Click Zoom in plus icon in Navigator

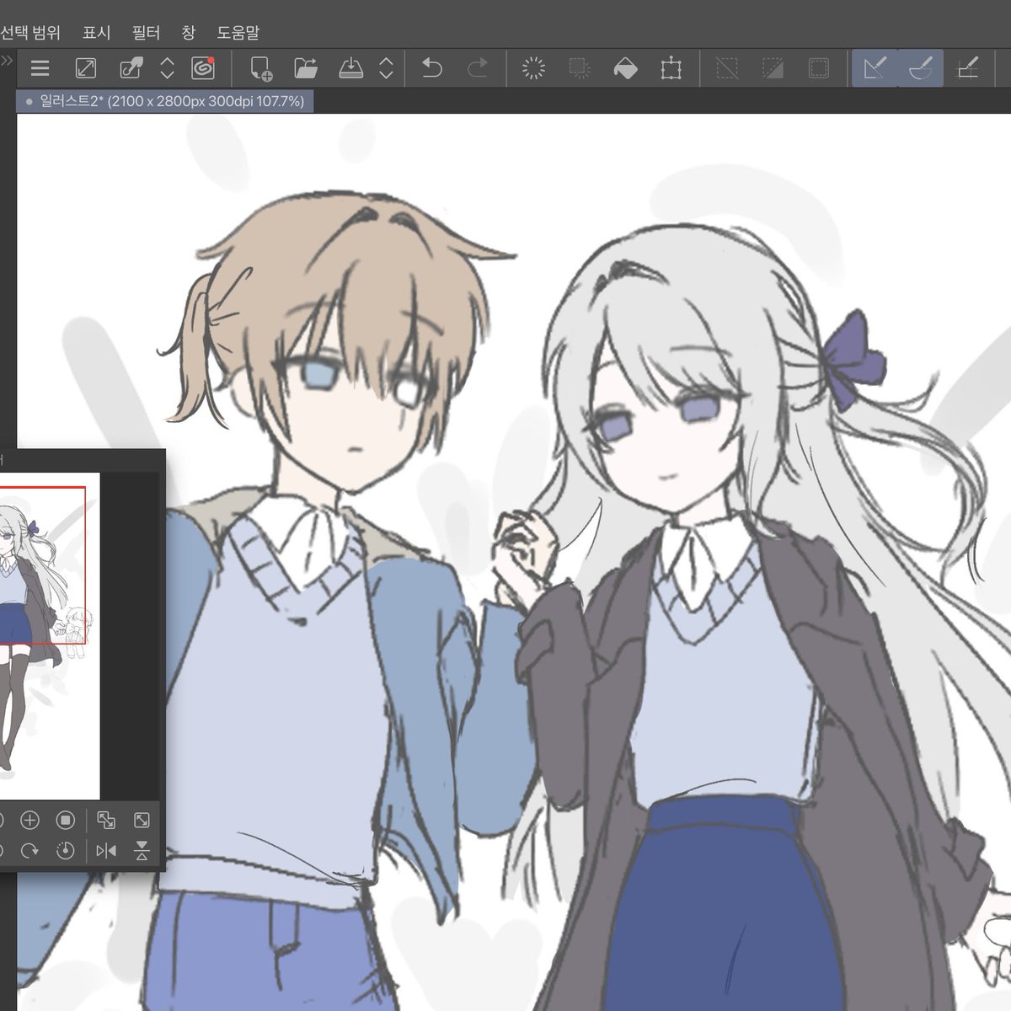coord(29,821)
